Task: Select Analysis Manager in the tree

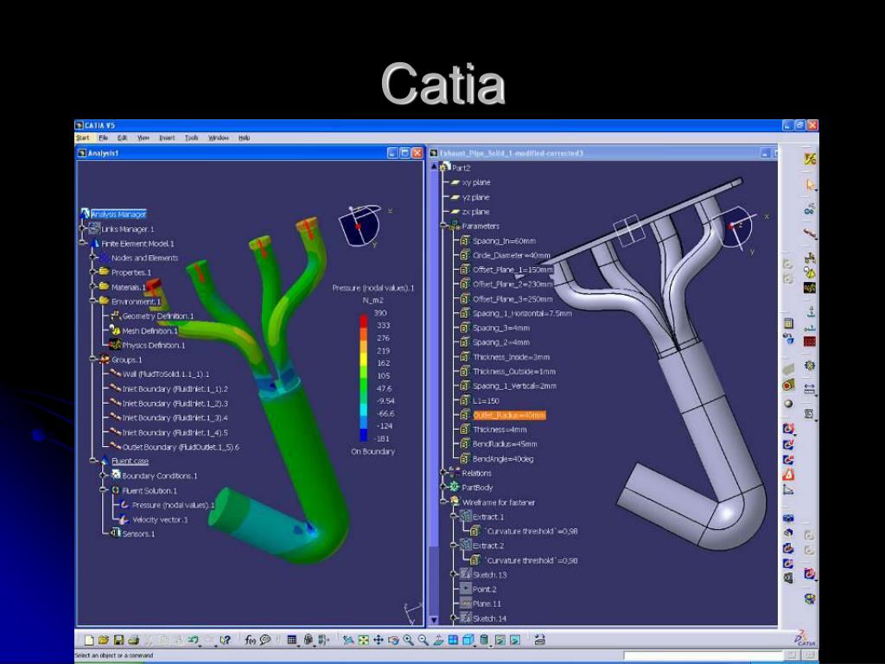Action: coord(118,214)
